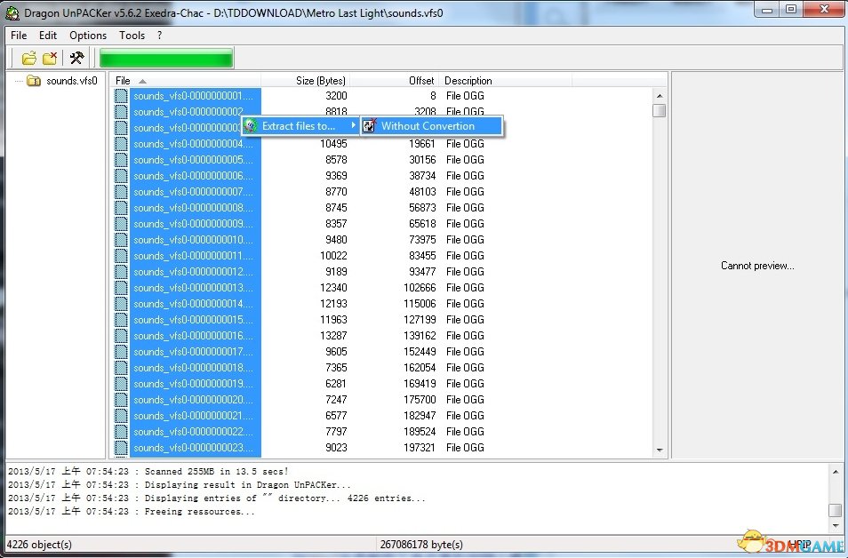Click the file icon of sounds_vfs0-0000000011

(121, 256)
